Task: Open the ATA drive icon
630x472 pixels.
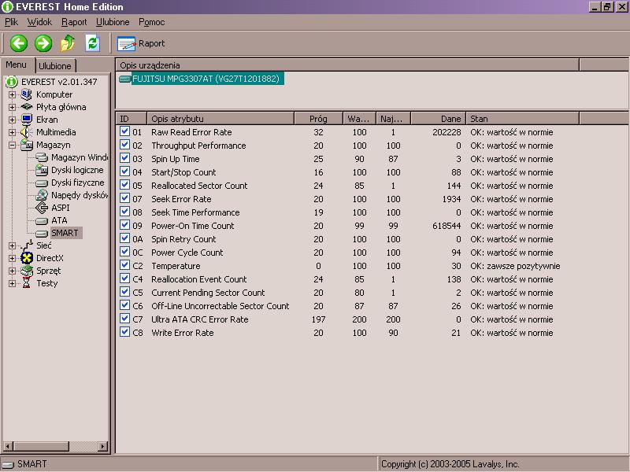Action: click(42, 221)
